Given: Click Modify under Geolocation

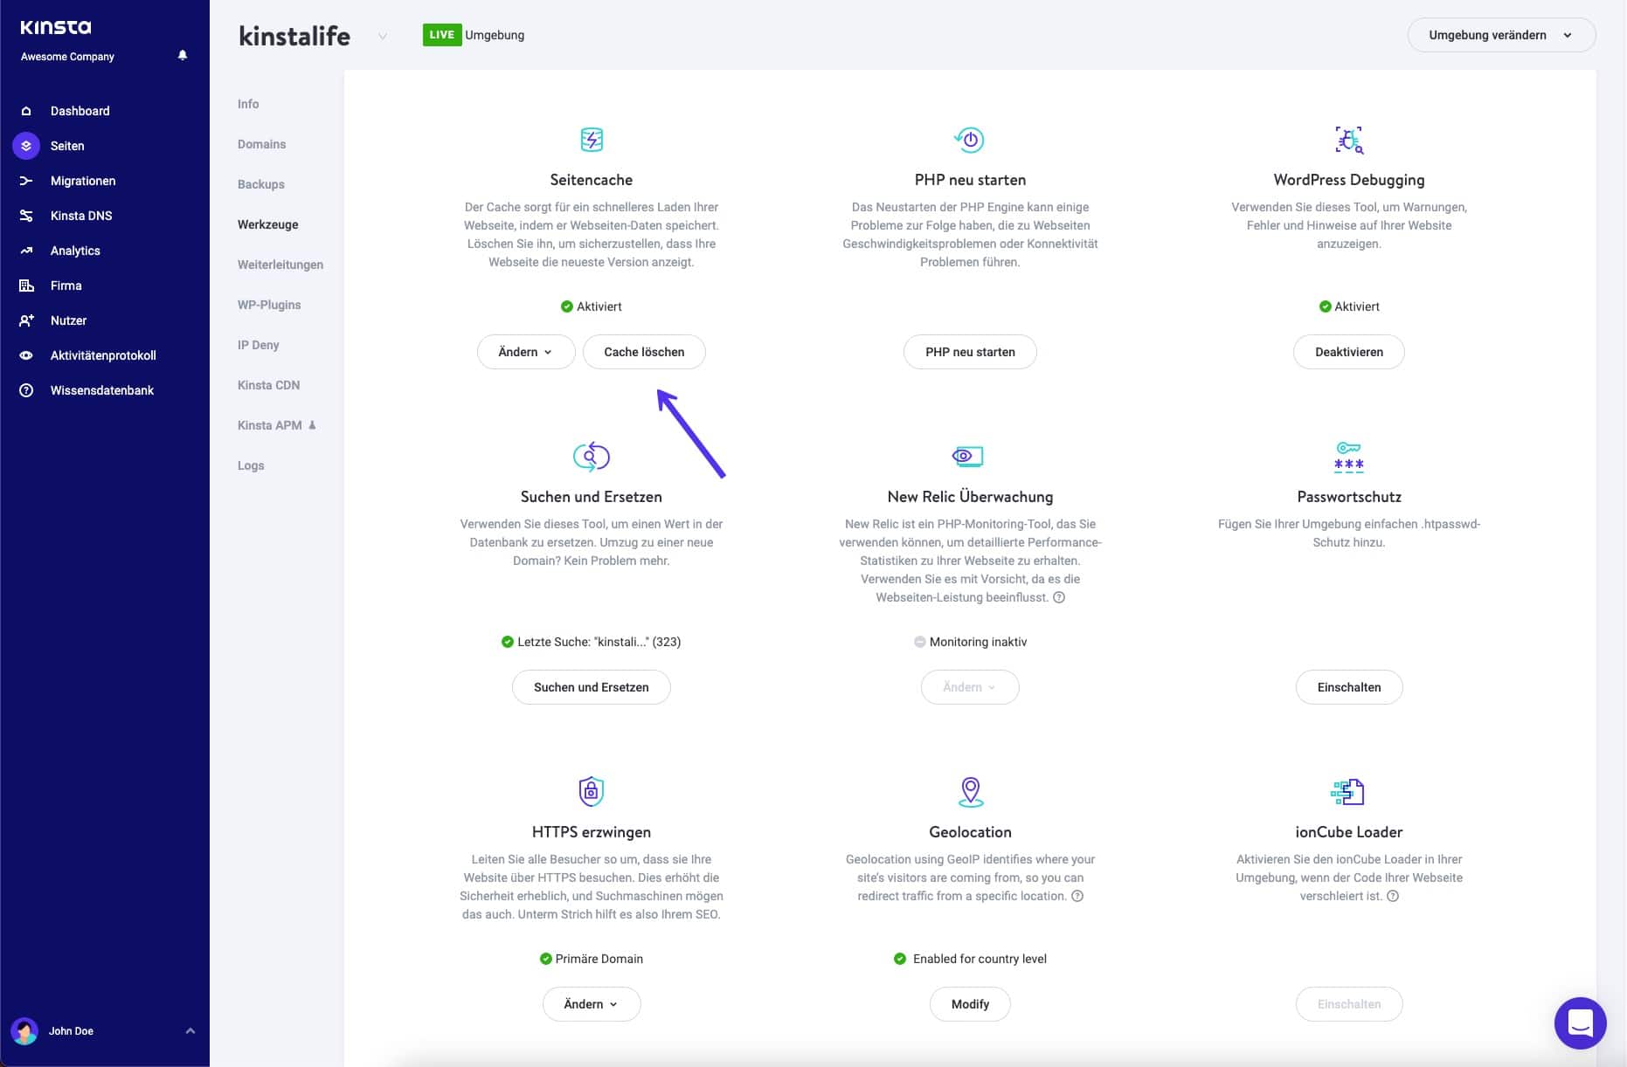Looking at the screenshot, I should [970, 1004].
